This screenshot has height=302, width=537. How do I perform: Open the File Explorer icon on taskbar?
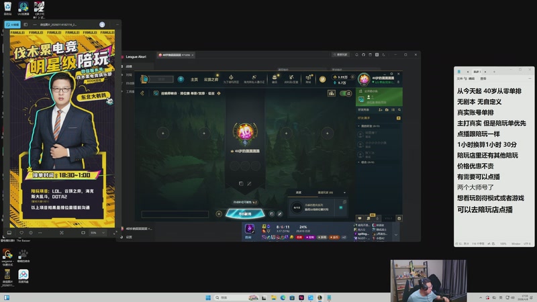point(274,297)
